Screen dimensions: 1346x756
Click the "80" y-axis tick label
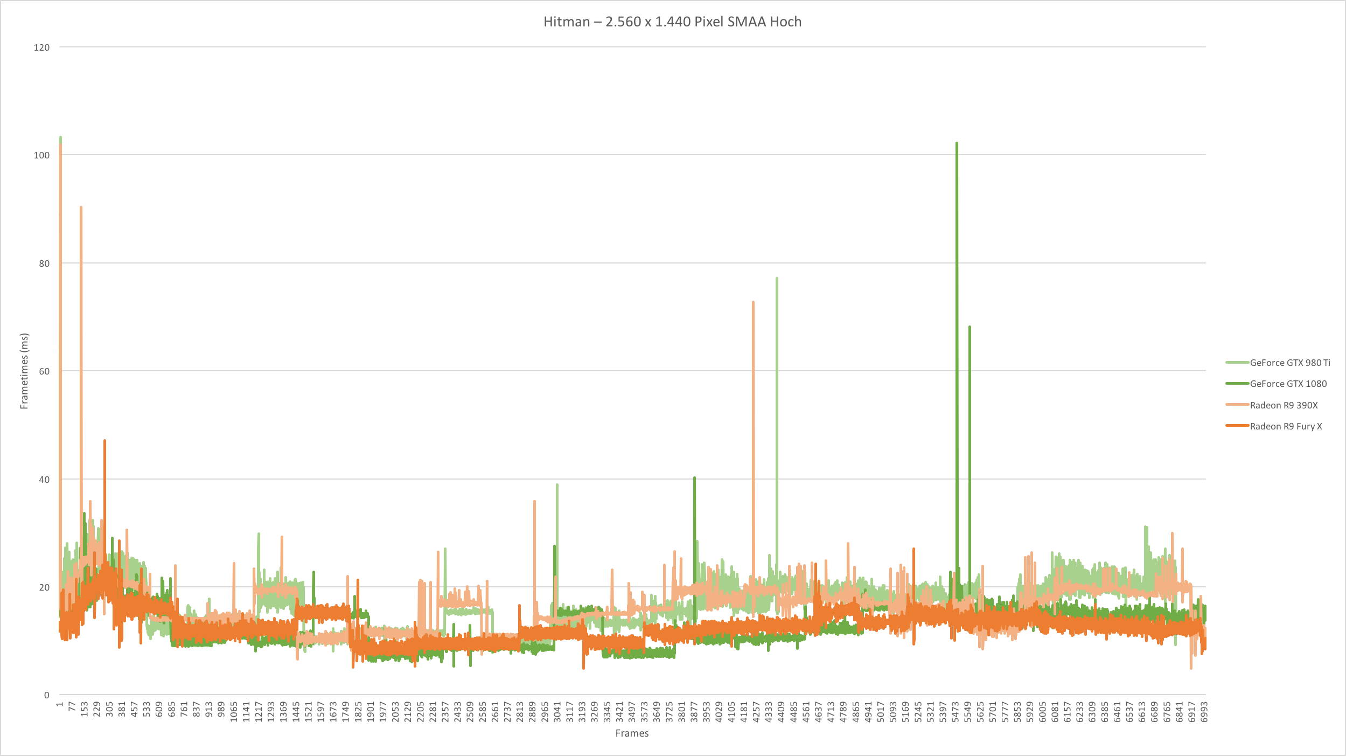tap(44, 263)
